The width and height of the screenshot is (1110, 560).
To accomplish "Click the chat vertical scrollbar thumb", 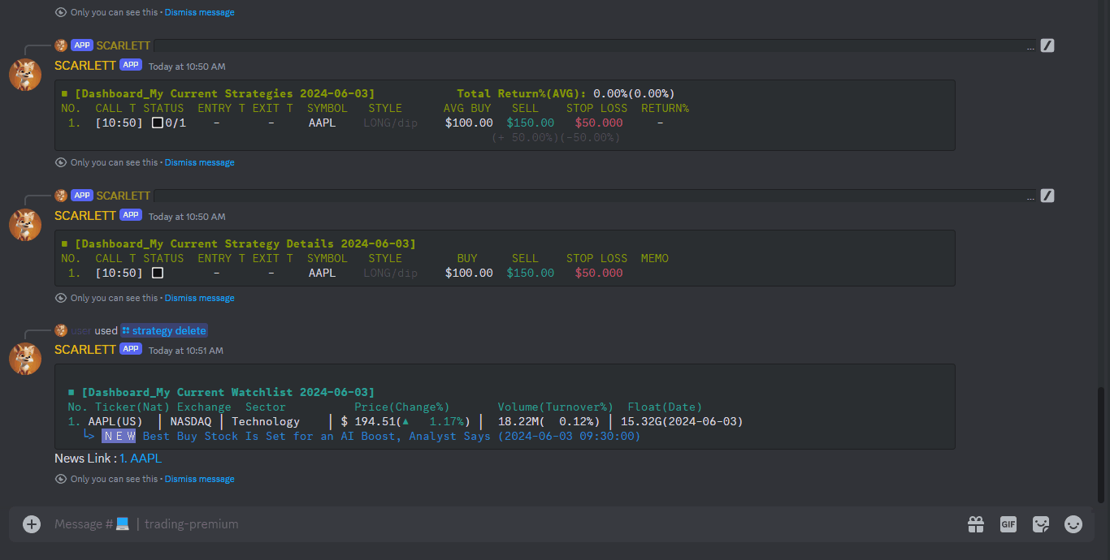I will tap(1103, 445).
